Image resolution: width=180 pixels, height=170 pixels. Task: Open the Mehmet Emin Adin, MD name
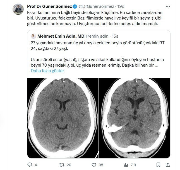[x=61, y=36]
